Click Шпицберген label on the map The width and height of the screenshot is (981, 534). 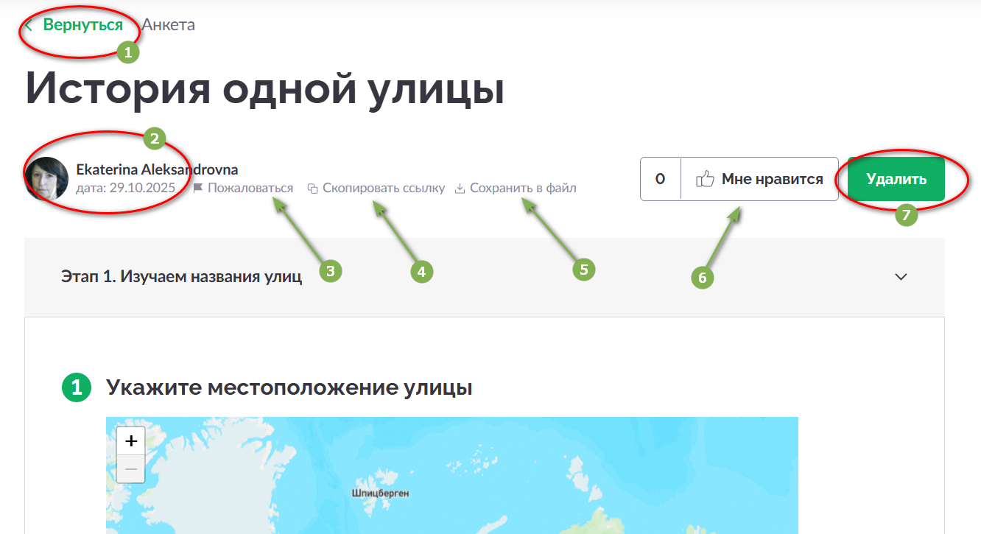pyautogui.click(x=380, y=493)
